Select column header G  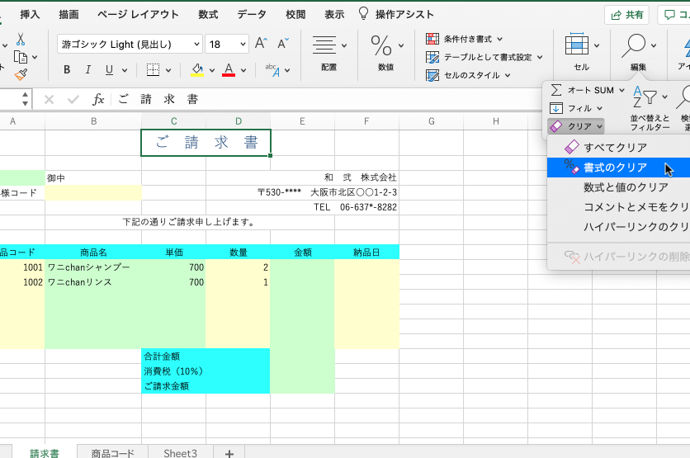coord(431,121)
